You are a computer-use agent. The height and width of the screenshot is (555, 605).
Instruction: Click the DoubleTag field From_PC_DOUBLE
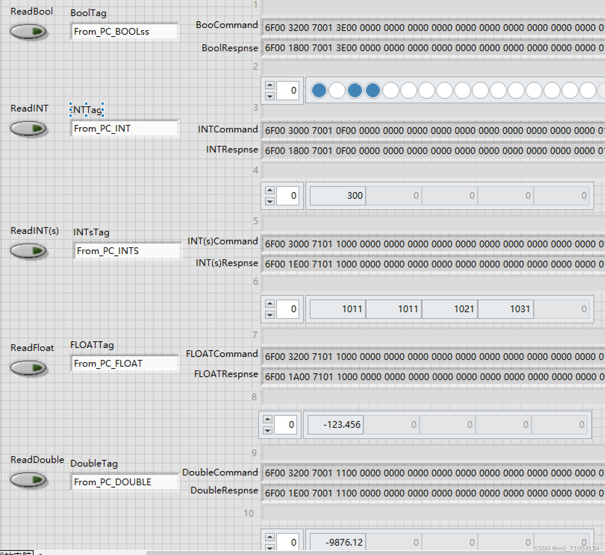[124, 482]
